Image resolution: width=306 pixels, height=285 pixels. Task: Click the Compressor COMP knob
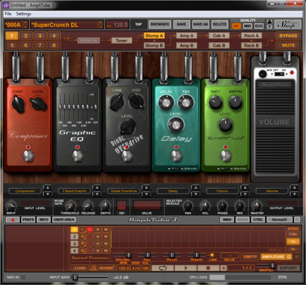coord(18,104)
